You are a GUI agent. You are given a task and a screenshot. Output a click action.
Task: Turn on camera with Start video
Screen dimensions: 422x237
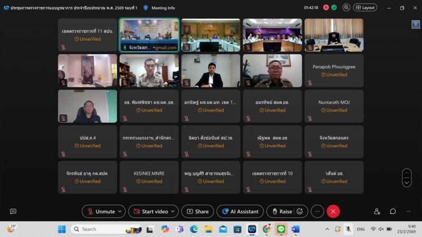(x=151, y=212)
